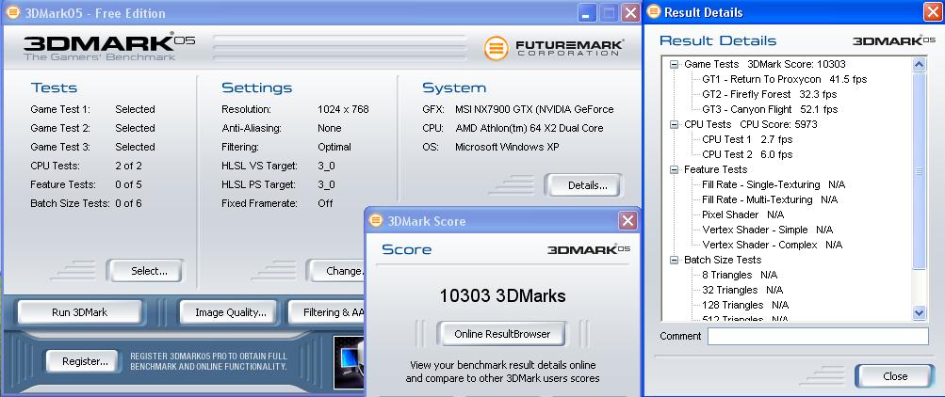Collapse the Game Tests tree node
The width and height of the screenshot is (945, 397).
675,64
